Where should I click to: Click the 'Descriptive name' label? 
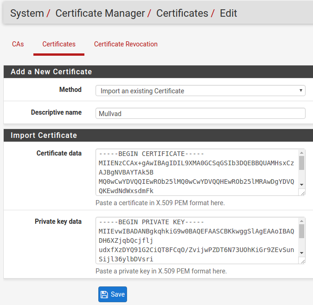click(x=56, y=112)
